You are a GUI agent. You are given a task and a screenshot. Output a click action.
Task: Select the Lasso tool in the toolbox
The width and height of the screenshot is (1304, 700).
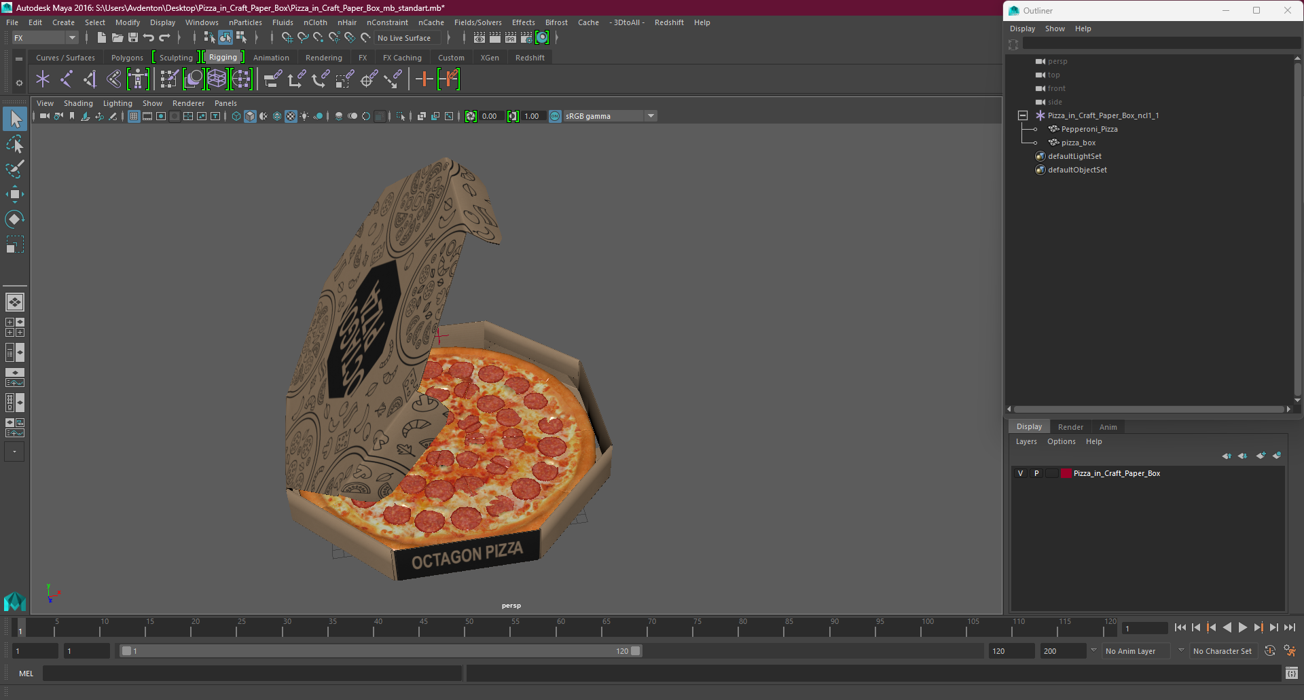tap(14, 145)
